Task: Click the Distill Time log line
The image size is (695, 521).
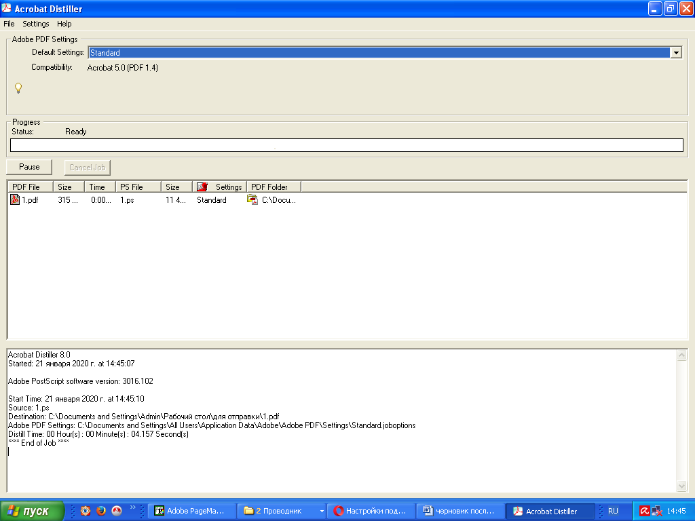Action: pos(98,434)
